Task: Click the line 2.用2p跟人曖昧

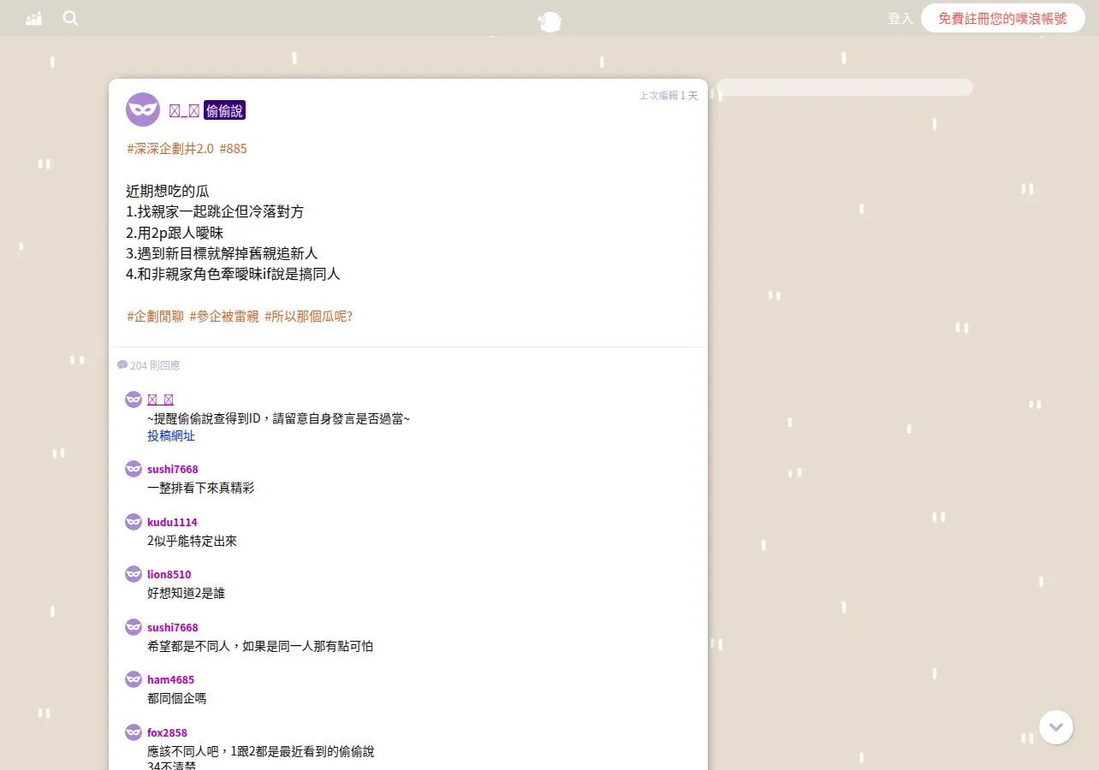Action: click(175, 233)
